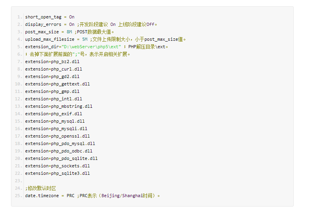Click the extension=php_pdo_sqlite.dll line

point(61,158)
